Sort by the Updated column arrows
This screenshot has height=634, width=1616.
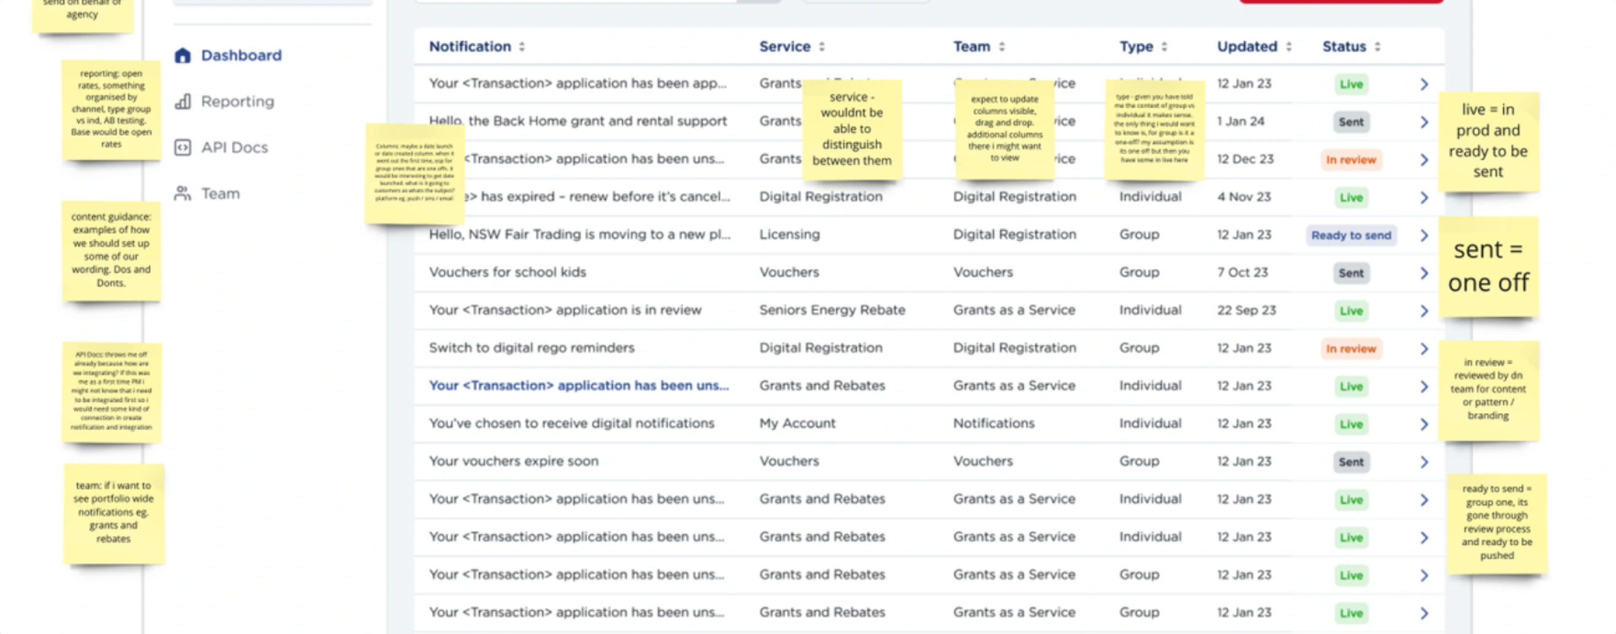pos(1289,47)
